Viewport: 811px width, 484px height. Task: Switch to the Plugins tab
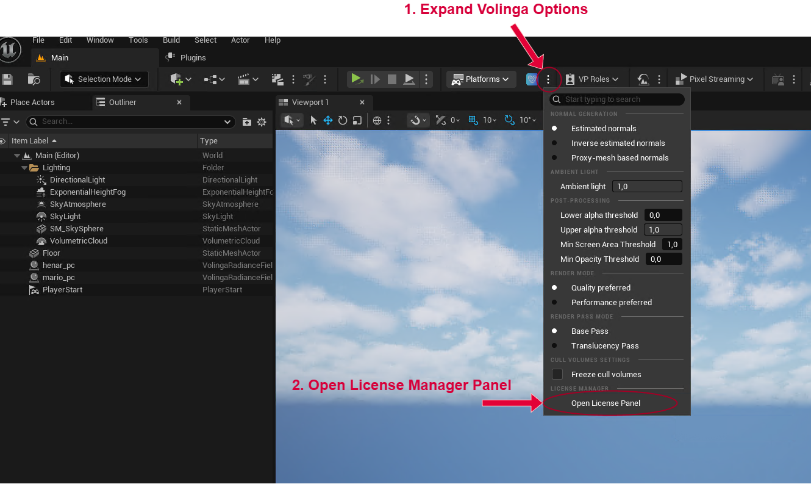pyautogui.click(x=193, y=58)
